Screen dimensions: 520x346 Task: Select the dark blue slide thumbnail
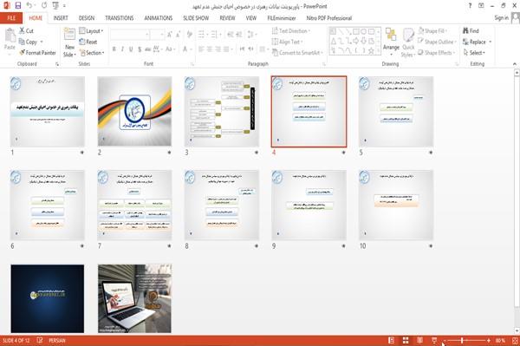(48, 298)
